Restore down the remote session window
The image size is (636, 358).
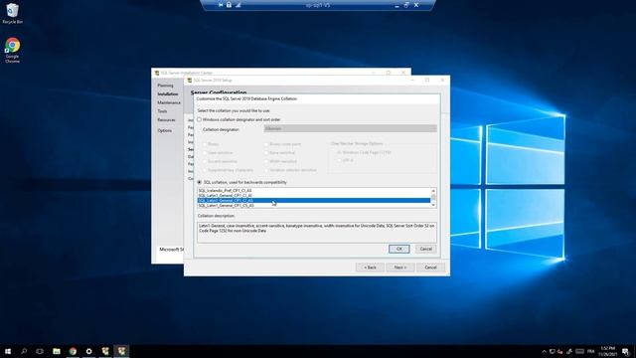click(x=406, y=5)
